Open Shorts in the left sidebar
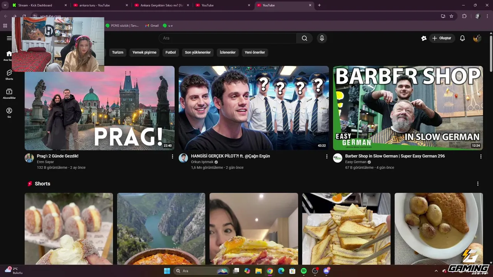The width and height of the screenshot is (493, 277). coord(9,75)
